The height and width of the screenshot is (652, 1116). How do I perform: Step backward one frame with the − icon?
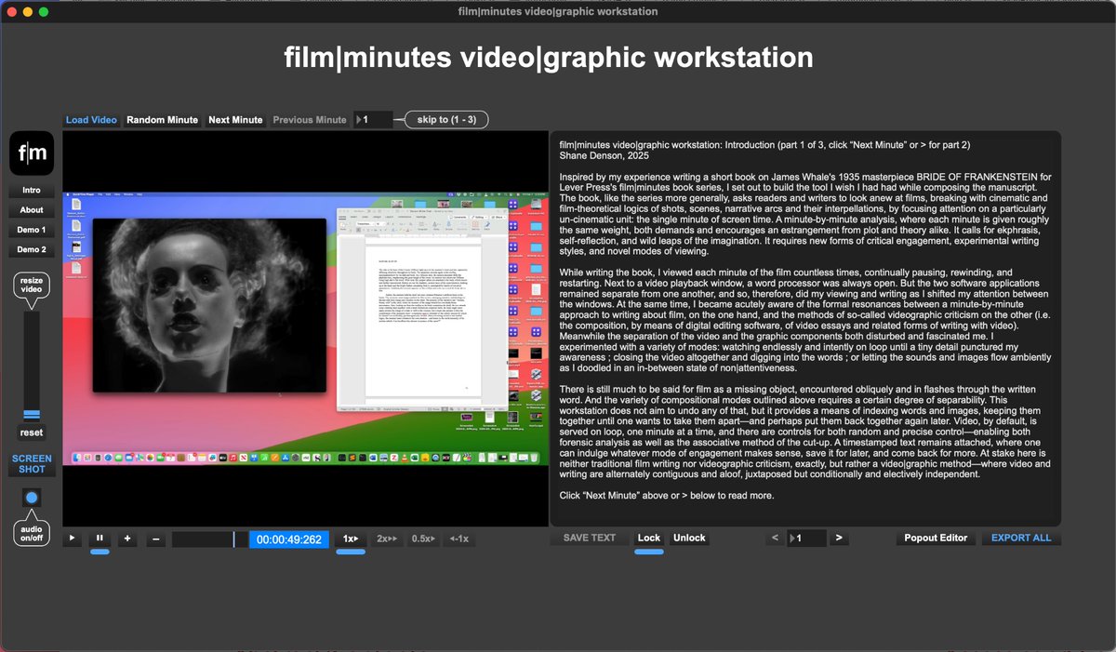click(153, 538)
